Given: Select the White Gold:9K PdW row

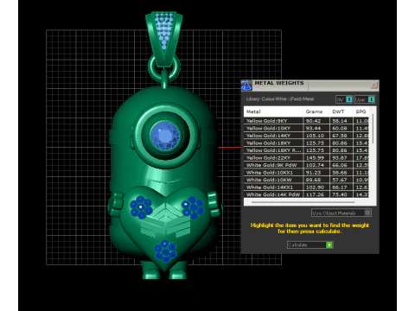Looking at the screenshot, I should click(306, 165).
